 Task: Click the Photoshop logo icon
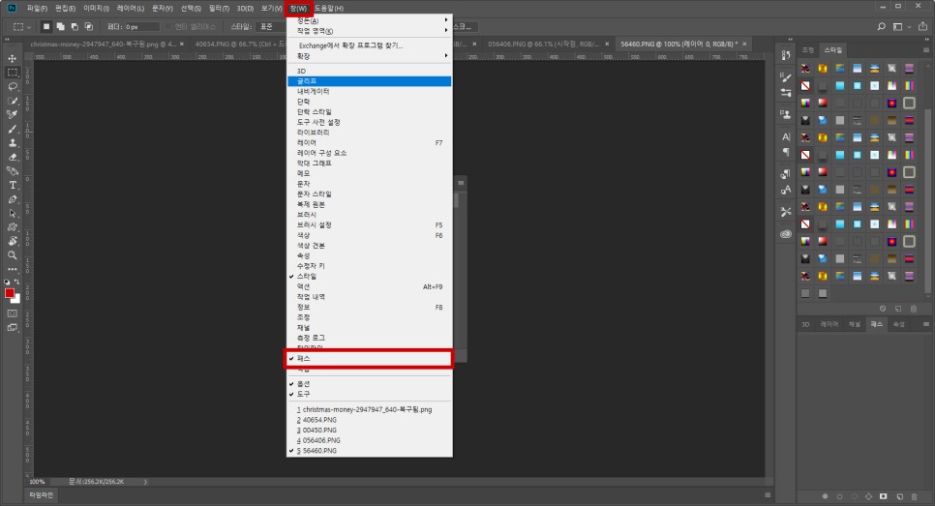[12, 8]
